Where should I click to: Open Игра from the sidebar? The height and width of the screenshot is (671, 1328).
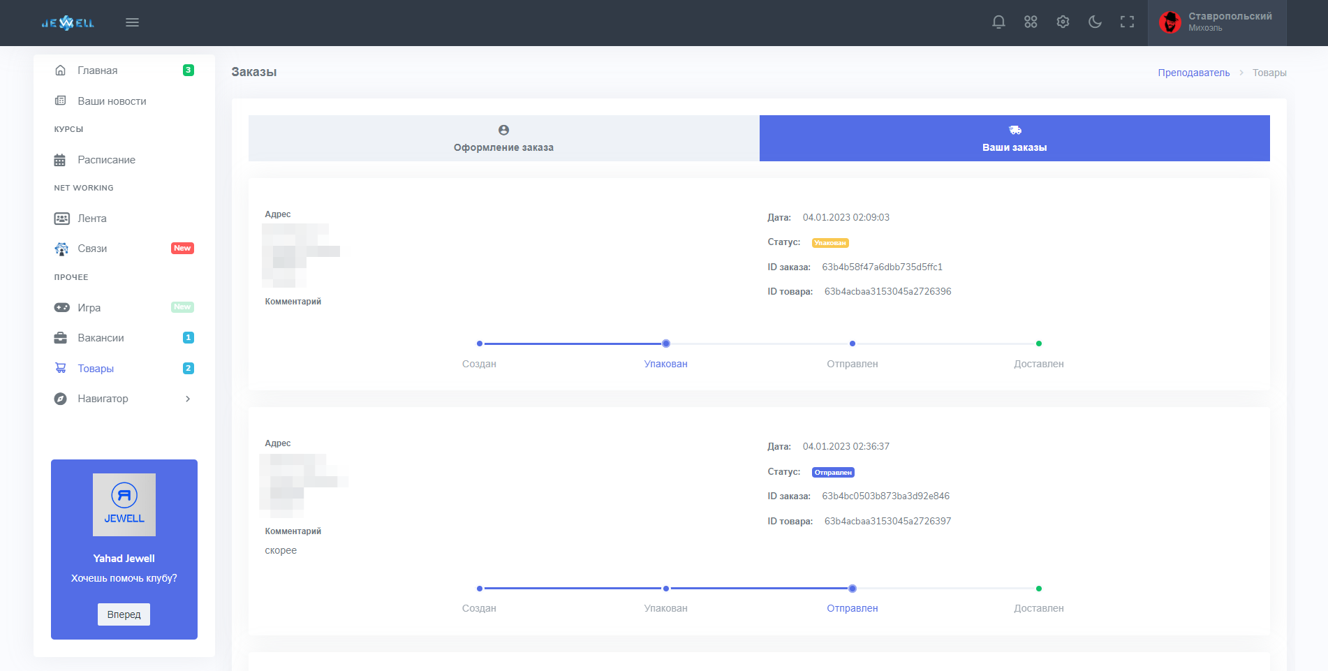coord(89,308)
